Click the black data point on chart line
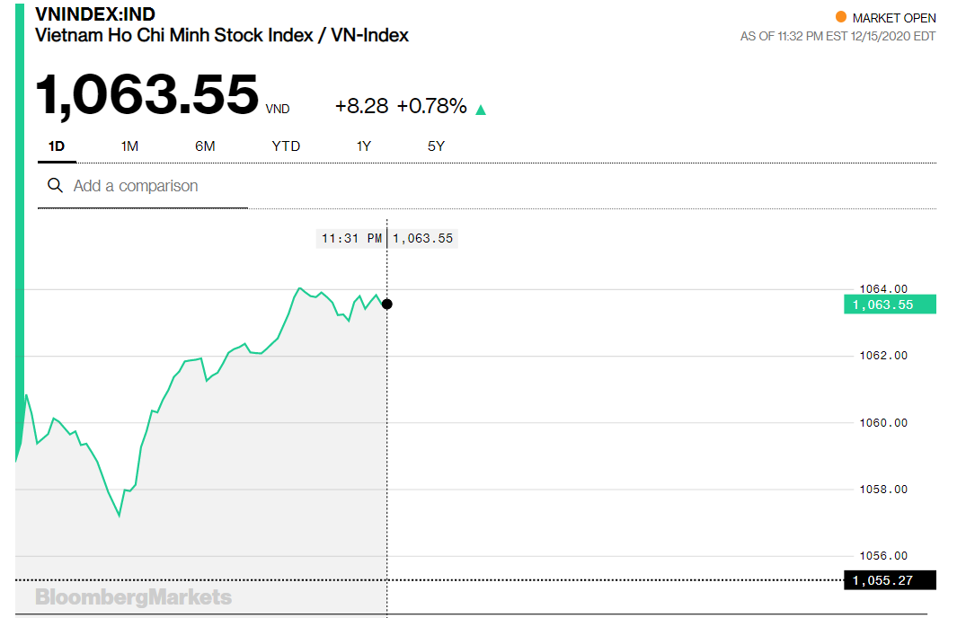Screen dimensions: 966x618 [x=386, y=304]
